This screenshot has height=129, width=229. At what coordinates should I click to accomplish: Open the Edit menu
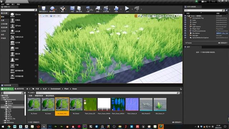[8, 4]
